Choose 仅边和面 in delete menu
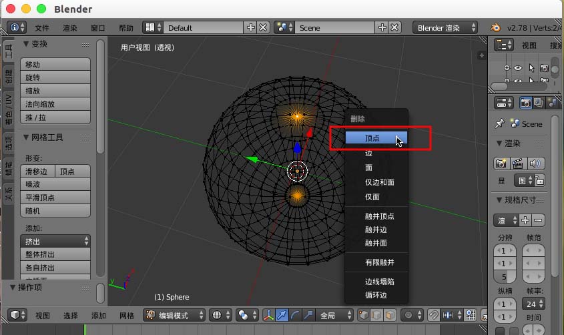Image resolution: width=564 pixels, height=335 pixels. pos(376,182)
